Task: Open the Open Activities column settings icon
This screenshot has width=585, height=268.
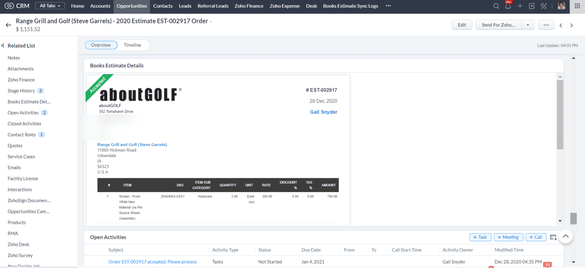Action: pos(553,237)
